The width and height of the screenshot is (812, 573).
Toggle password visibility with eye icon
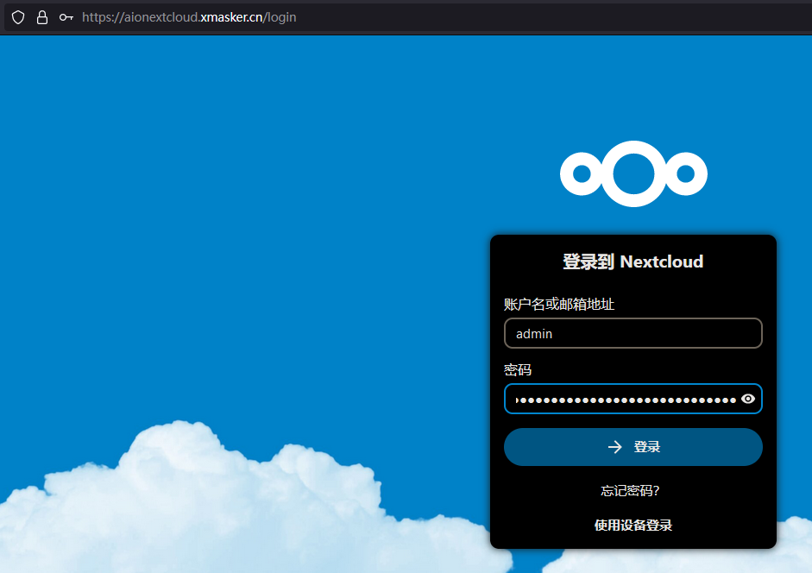(x=748, y=399)
